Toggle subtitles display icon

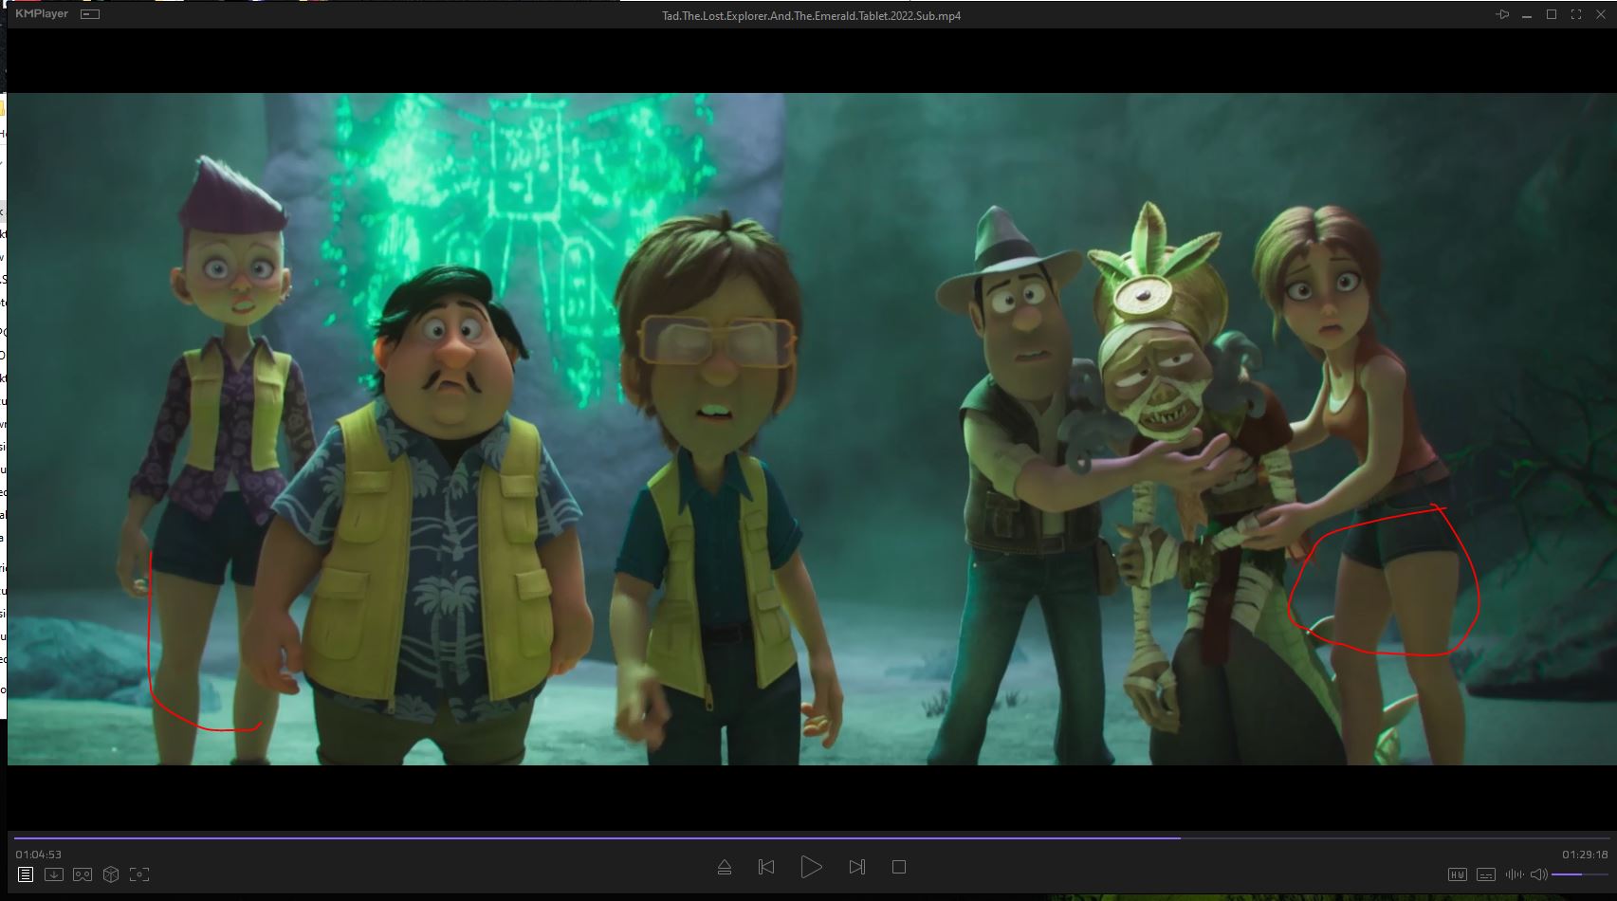pyautogui.click(x=1486, y=874)
